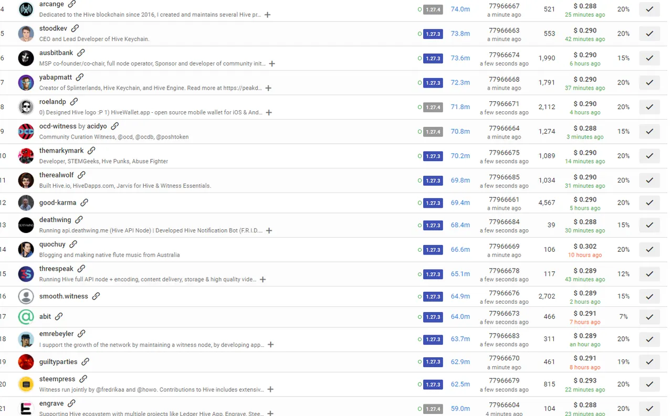672x416 pixels.
Task: Click the '10 hours ago' feed timestamp
Action: tap(585, 255)
